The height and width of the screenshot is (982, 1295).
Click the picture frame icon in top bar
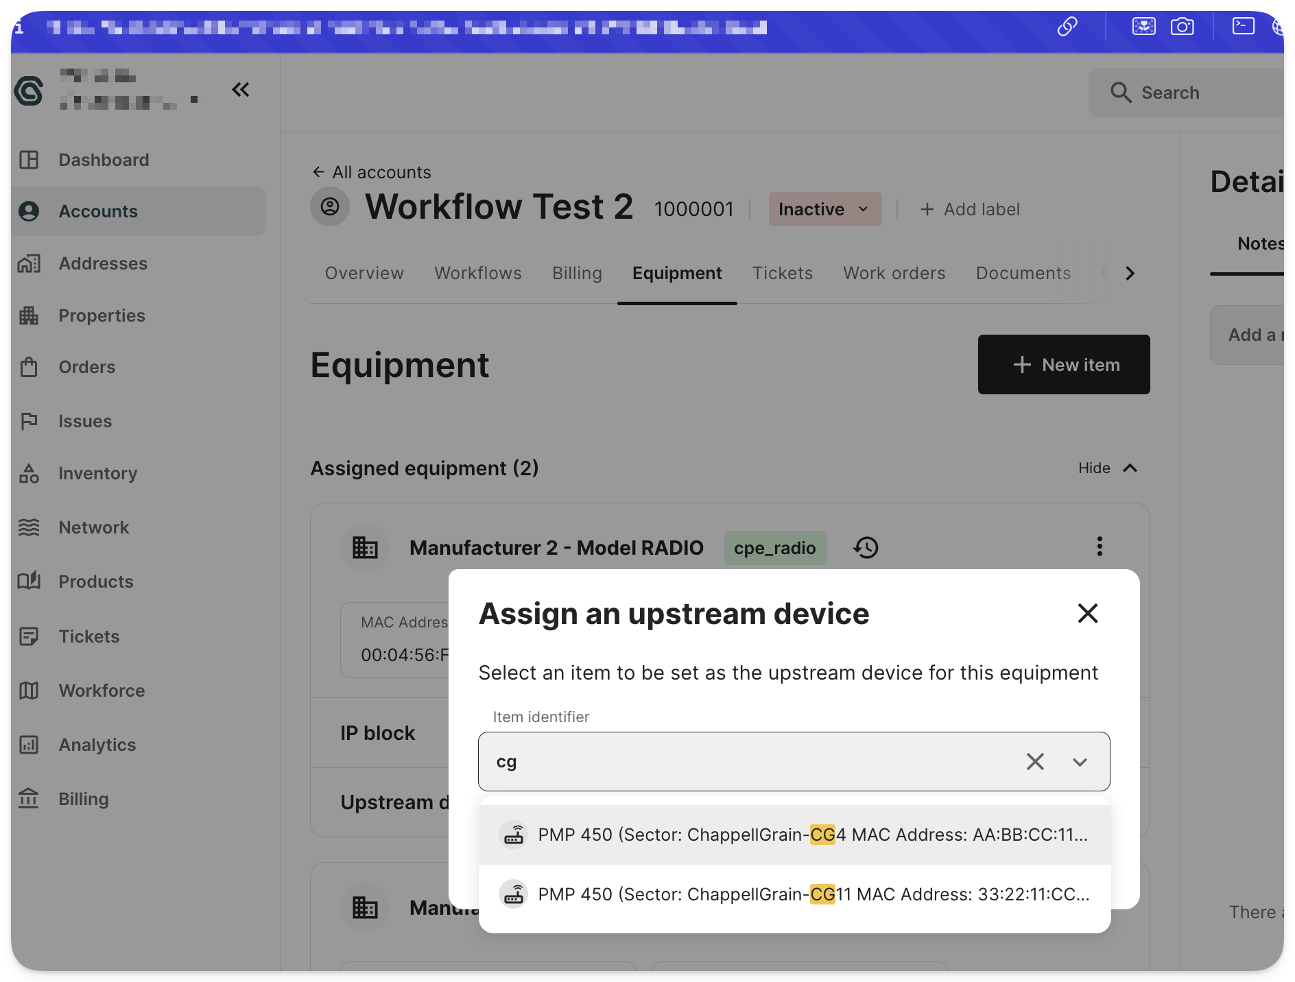pos(1143,27)
